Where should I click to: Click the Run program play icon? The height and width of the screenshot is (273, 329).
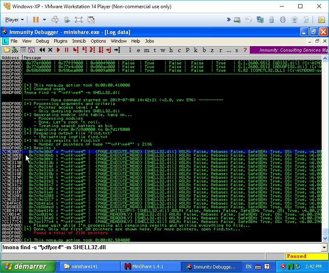58,50
